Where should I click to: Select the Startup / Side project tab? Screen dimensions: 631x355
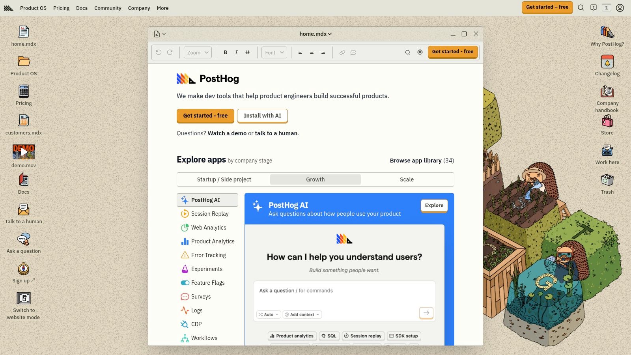[224, 179]
